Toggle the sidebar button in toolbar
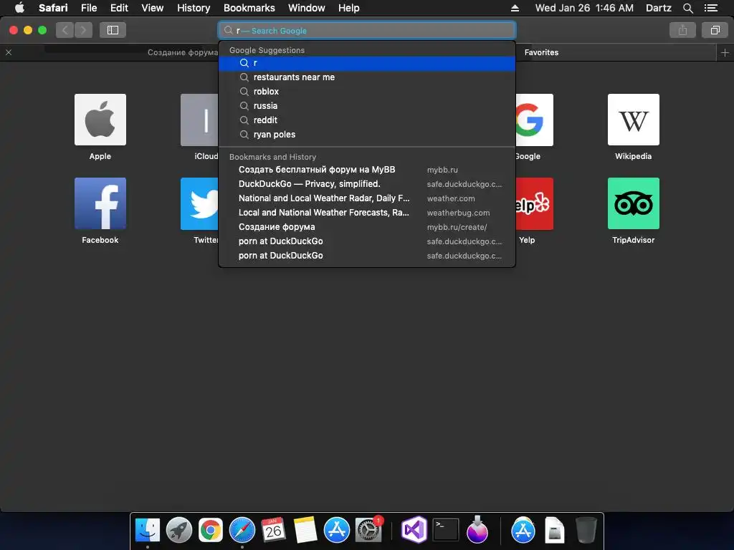 [x=113, y=30]
